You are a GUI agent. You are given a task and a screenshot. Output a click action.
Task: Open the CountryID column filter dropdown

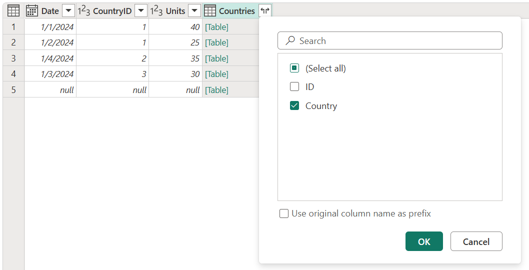click(x=141, y=11)
